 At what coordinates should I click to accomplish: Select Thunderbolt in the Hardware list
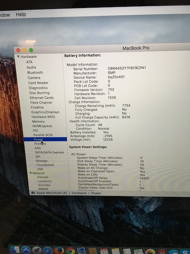point(45,165)
